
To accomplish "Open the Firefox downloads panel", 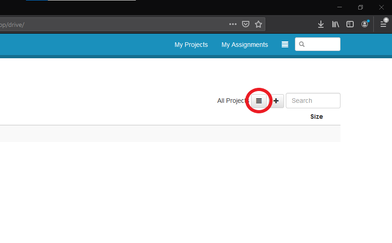I will [321, 24].
